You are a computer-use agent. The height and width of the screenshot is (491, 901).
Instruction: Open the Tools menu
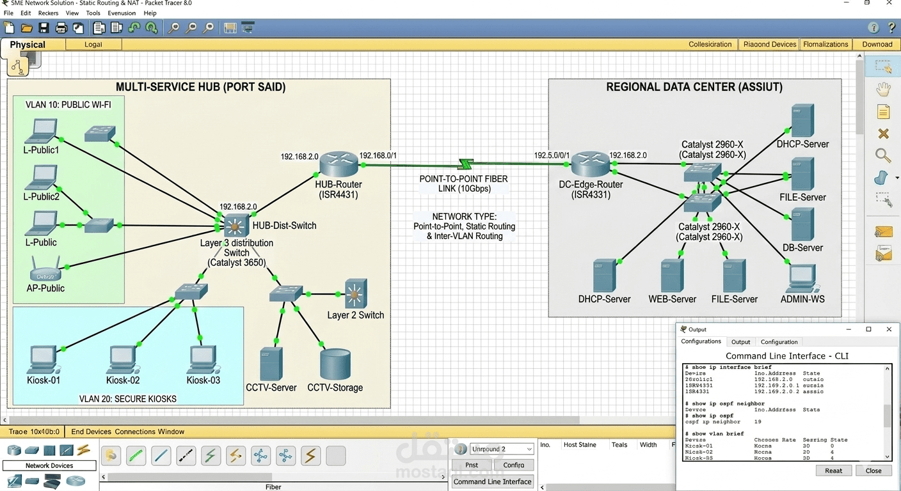click(93, 13)
